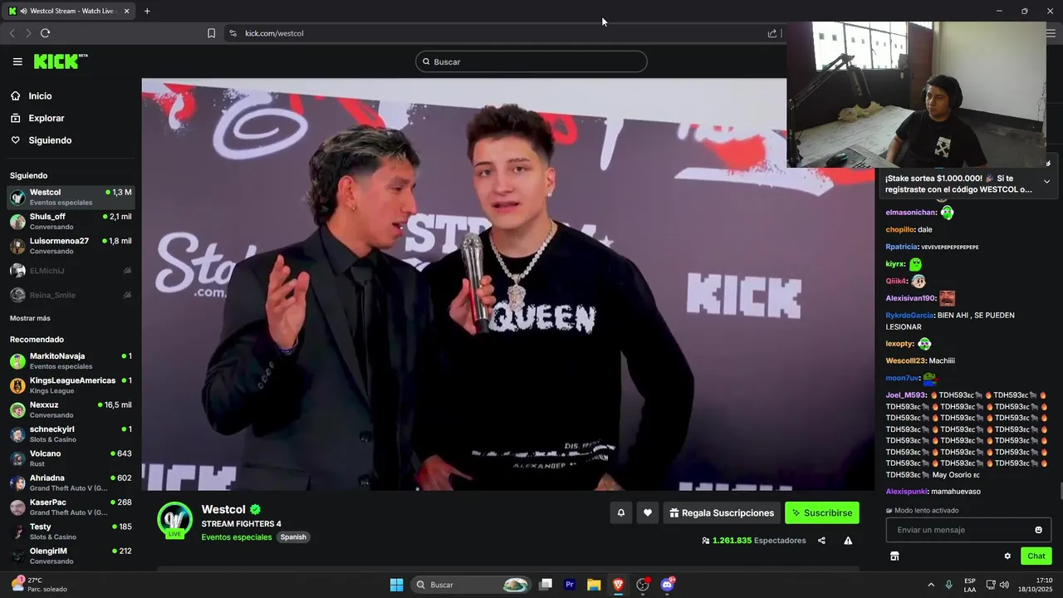
Task: Click the green Suscribirse button
Action: (822, 513)
